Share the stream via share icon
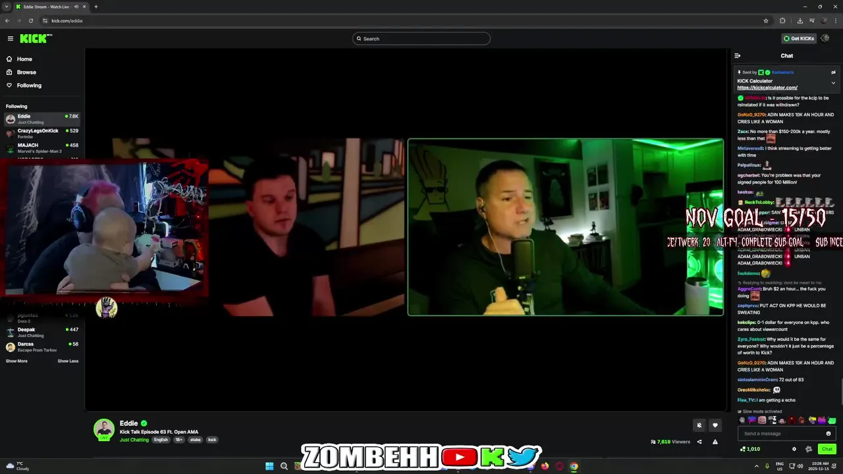 (699, 442)
